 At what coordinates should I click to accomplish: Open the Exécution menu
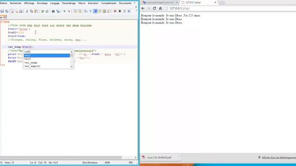93,3
